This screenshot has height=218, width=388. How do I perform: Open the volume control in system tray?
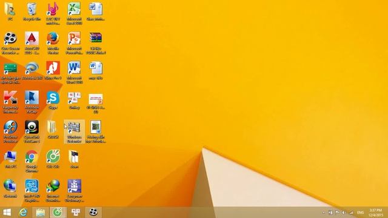coord(344,213)
